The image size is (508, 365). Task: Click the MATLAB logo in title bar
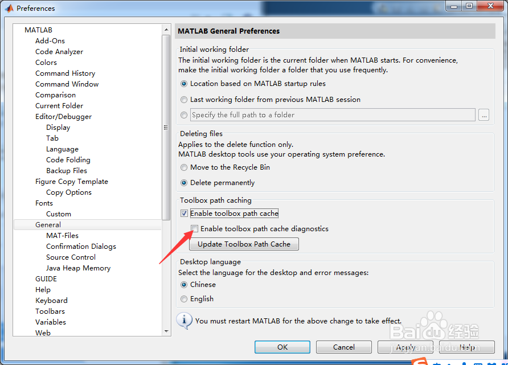[x=9, y=8]
